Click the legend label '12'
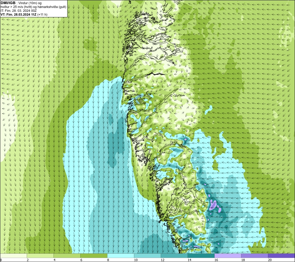 (163, 260)
